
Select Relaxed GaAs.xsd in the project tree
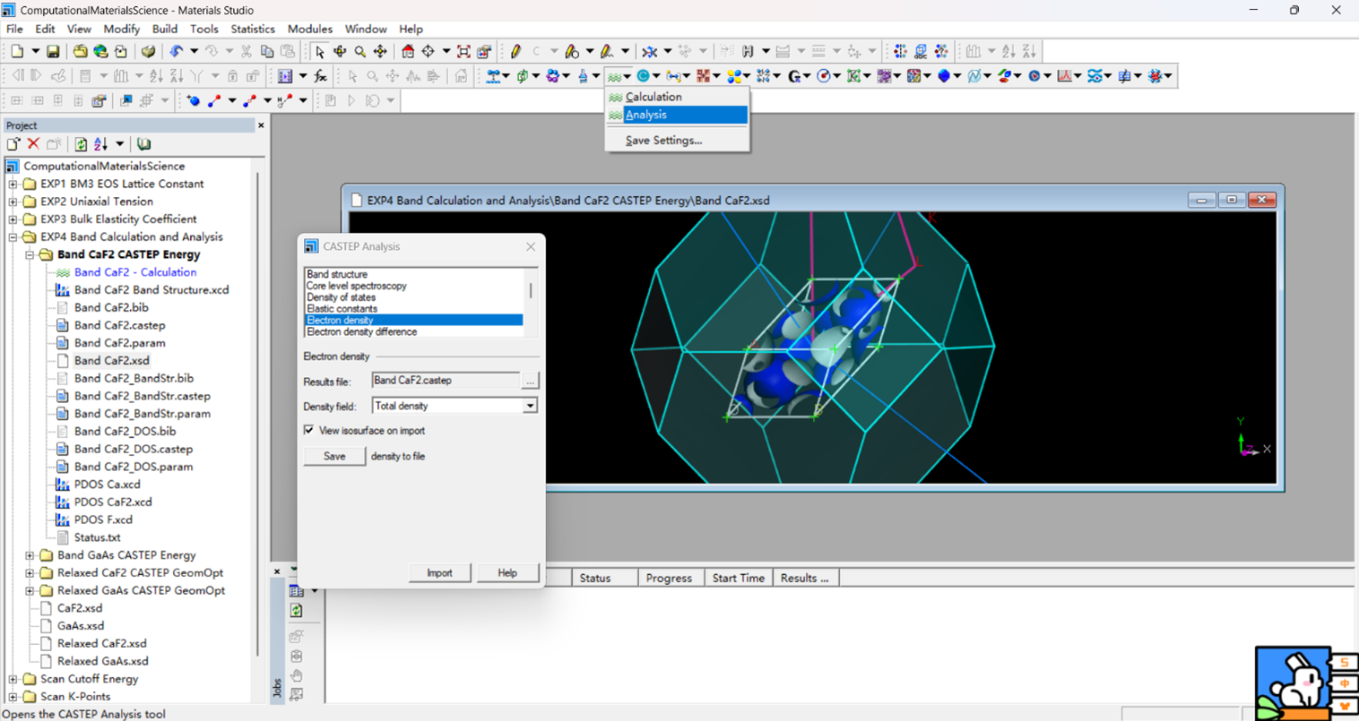(103, 661)
